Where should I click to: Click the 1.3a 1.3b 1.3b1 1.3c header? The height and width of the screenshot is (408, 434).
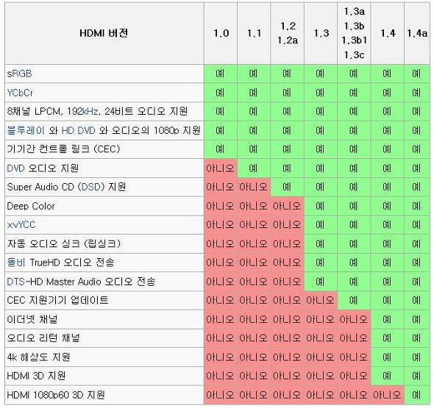coord(354,34)
